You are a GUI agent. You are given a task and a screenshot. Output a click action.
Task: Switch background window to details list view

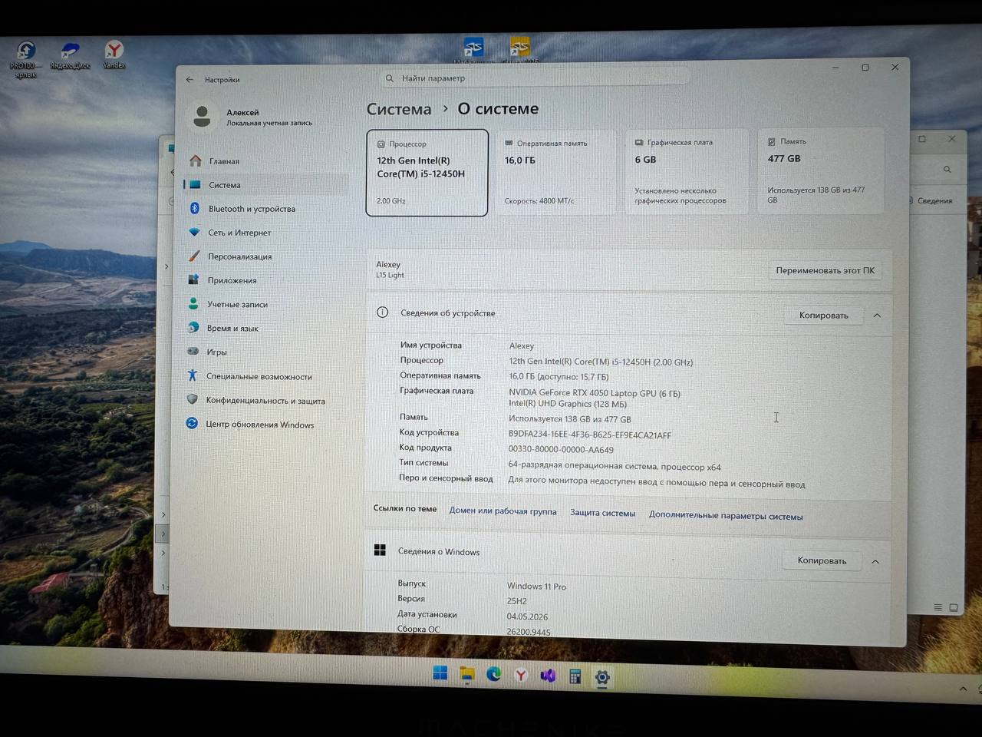pyautogui.click(x=938, y=607)
